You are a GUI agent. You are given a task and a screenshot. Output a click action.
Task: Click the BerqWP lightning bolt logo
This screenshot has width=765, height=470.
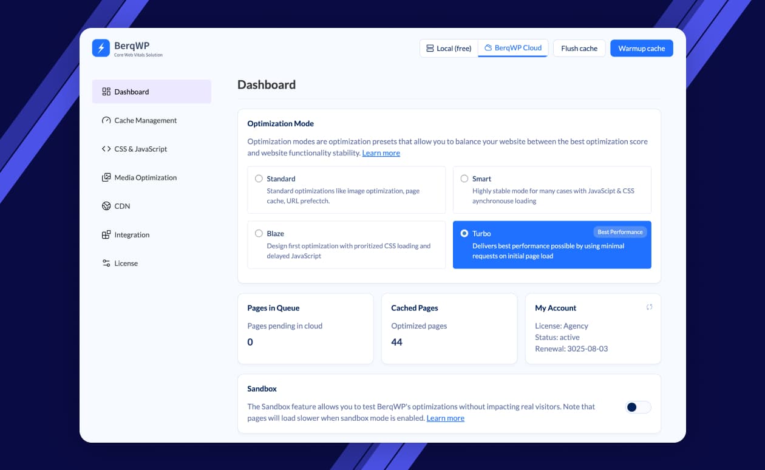[101, 48]
